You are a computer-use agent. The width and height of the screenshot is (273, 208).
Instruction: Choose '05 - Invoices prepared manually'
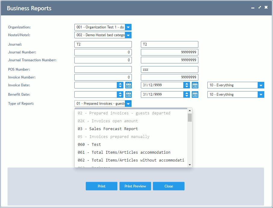click(x=131, y=137)
